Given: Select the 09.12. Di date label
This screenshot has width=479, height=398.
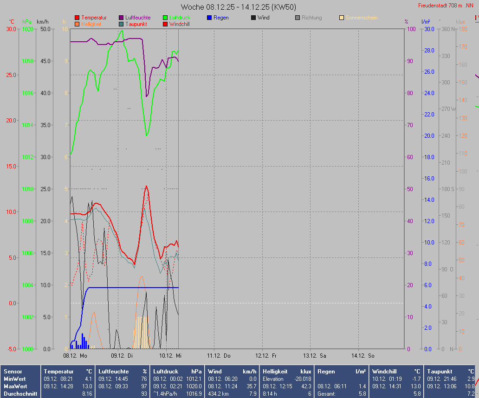Looking at the screenshot, I should pos(122,356).
